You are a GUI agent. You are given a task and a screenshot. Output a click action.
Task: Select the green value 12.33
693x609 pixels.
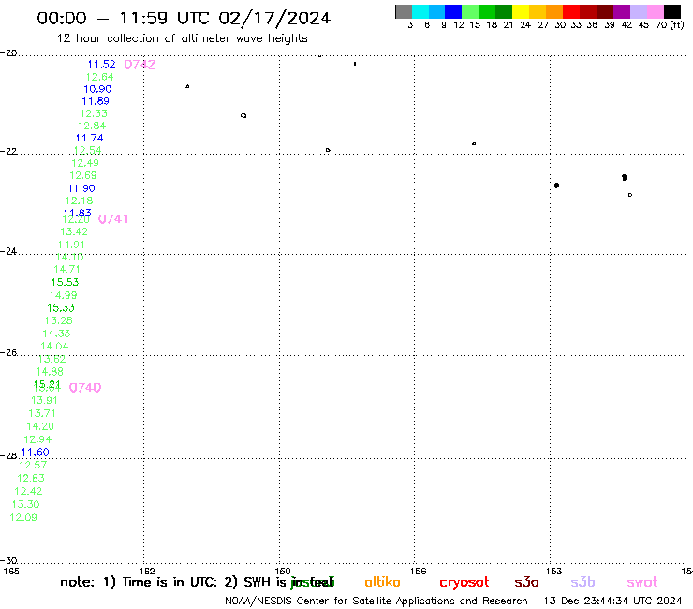[94, 113]
